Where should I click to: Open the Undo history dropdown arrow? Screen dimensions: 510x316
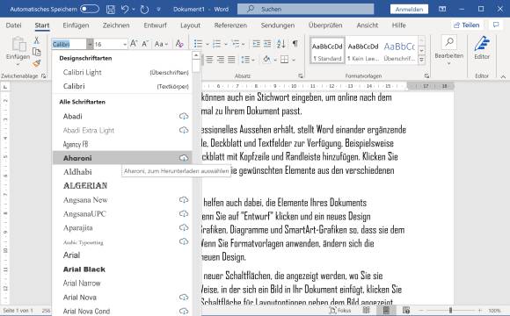pyautogui.click(x=134, y=10)
